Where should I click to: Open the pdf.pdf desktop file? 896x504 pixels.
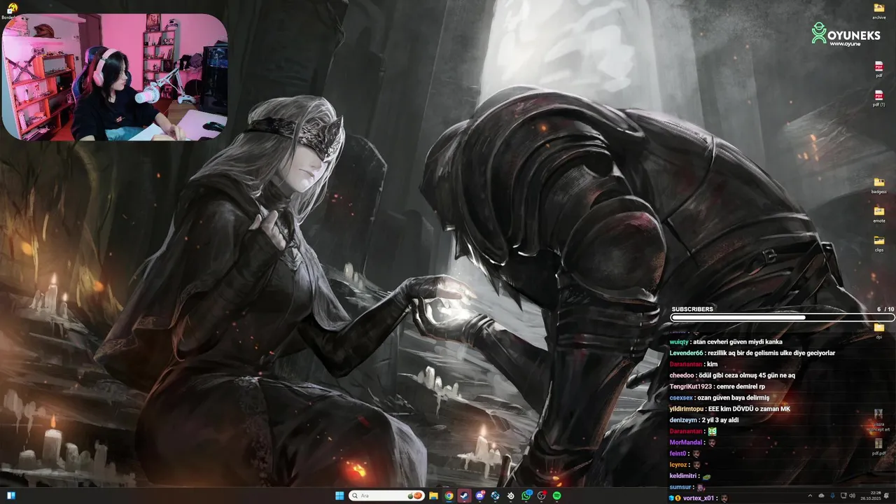pyautogui.click(x=879, y=447)
